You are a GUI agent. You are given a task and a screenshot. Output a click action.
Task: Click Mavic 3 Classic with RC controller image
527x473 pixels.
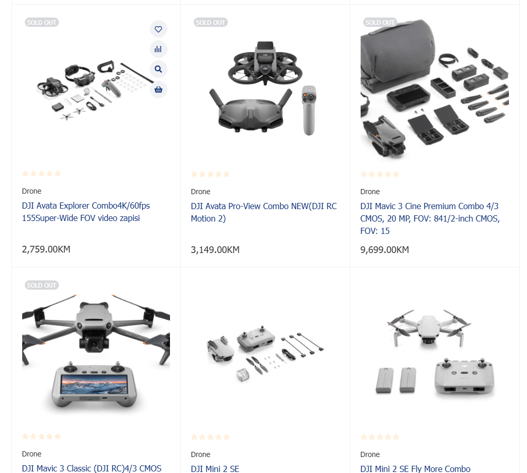[96, 352]
